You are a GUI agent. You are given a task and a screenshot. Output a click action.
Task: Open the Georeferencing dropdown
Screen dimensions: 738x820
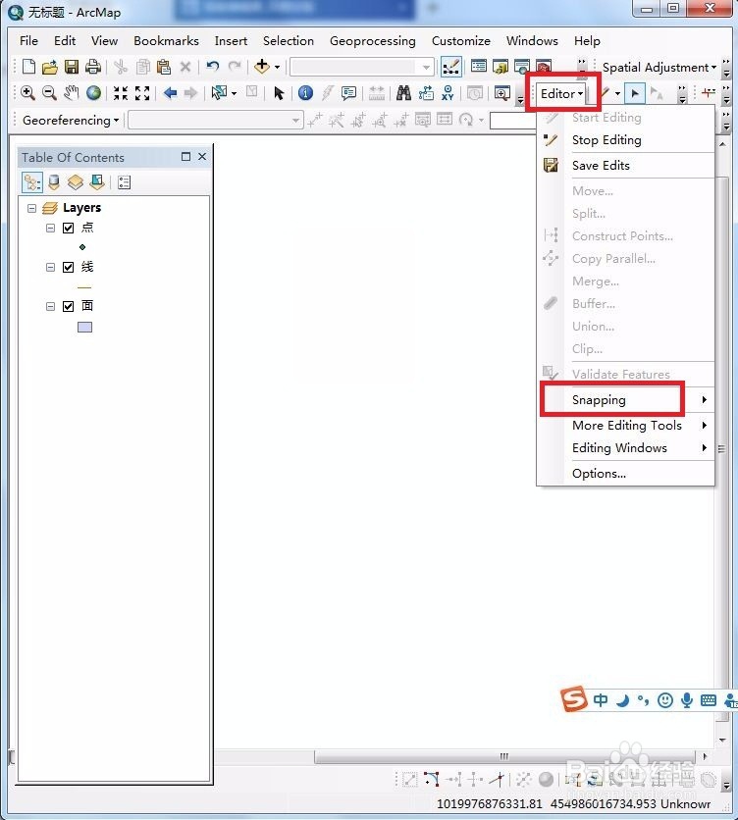coord(71,121)
